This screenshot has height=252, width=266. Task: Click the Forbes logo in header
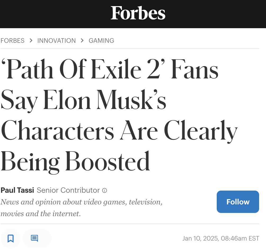(138, 13)
